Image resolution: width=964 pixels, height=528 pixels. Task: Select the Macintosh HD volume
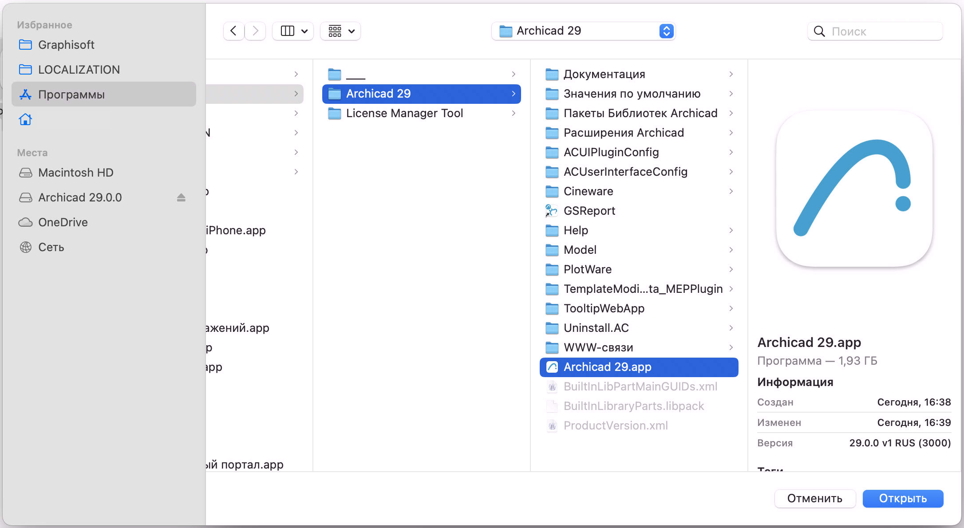click(75, 173)
